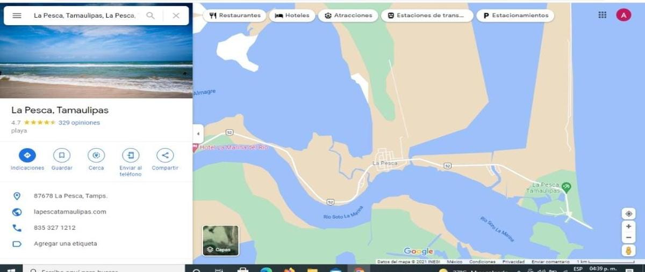The width and height of the screenshot is (645, 272).
Task: Filter map by Estacionamientos
Action: (x=515, y=16)
